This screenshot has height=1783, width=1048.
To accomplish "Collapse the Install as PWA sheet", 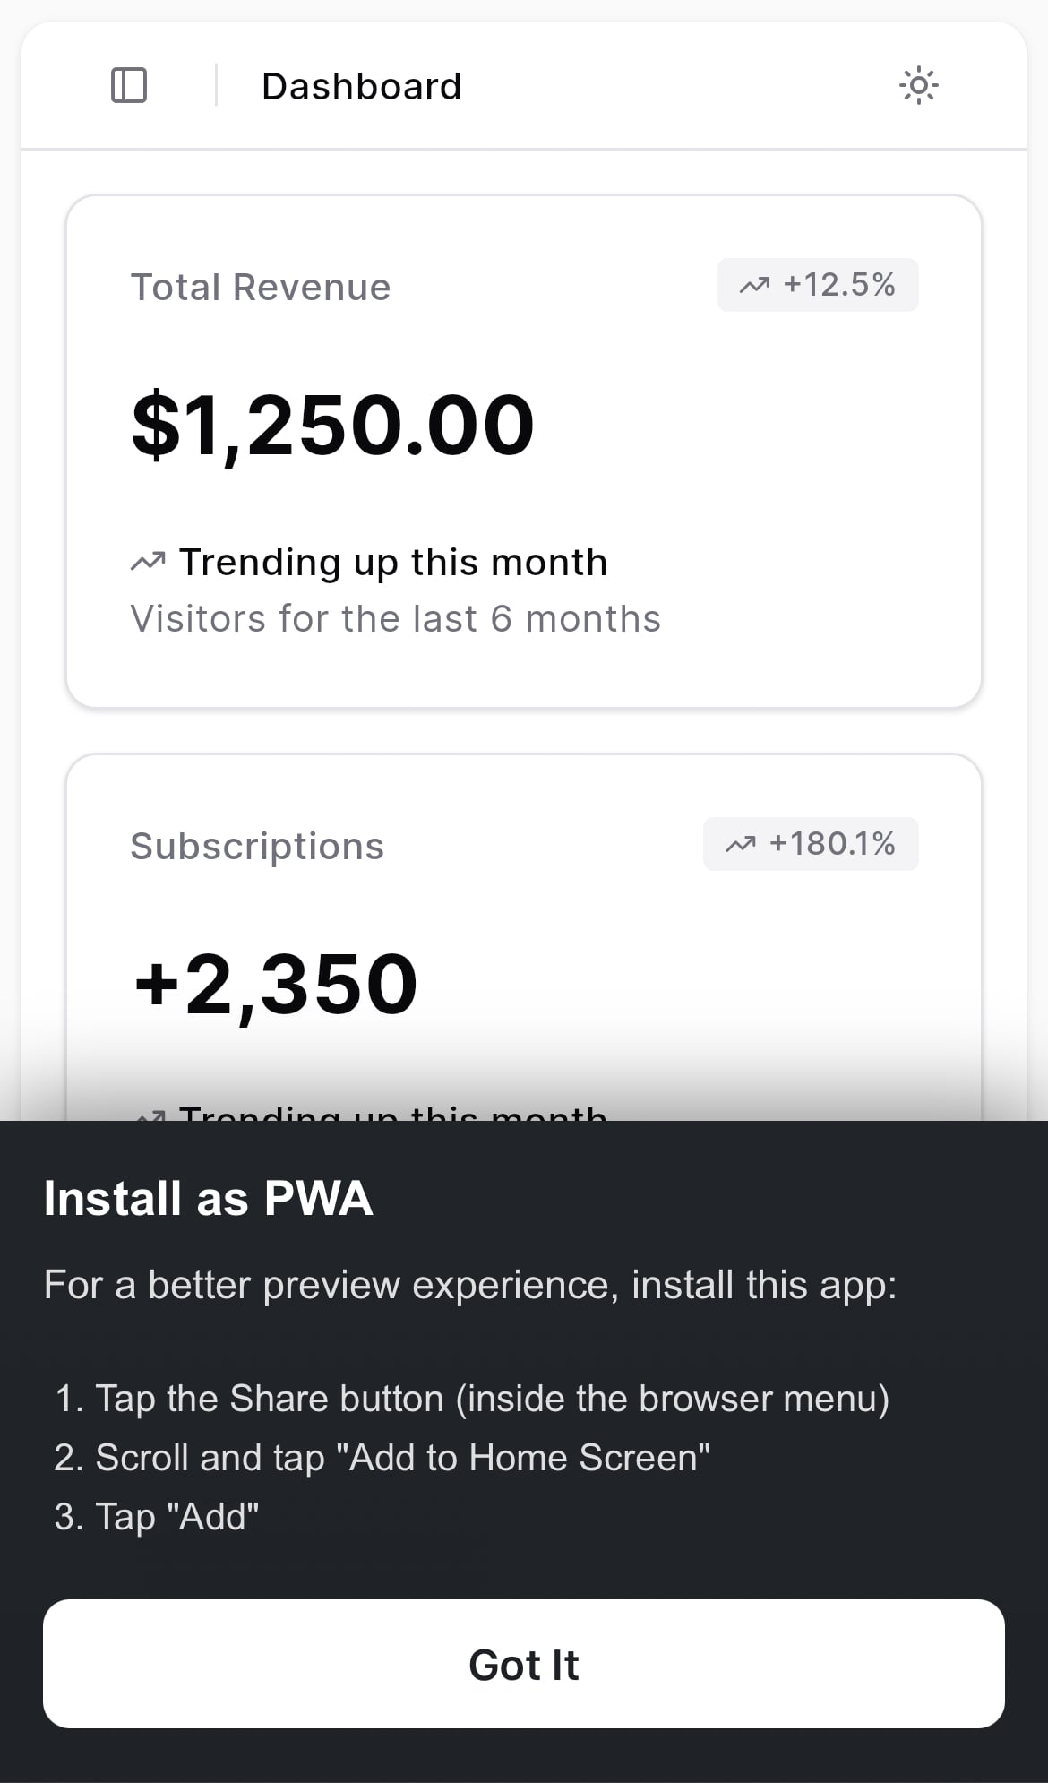I will pyautogui.click(x=524, y=1664).
